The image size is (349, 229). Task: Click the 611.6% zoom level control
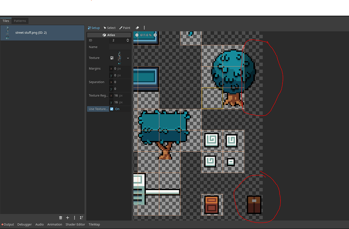coord(146,35)
